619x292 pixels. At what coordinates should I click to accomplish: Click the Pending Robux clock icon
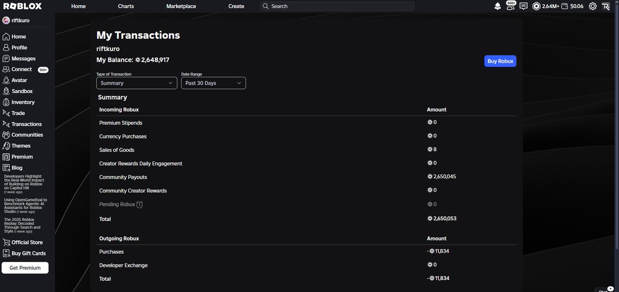click(x=139, y=204)
